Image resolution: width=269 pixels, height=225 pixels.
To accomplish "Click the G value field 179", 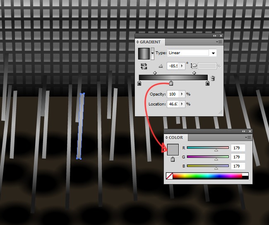I will click(238, 157).
